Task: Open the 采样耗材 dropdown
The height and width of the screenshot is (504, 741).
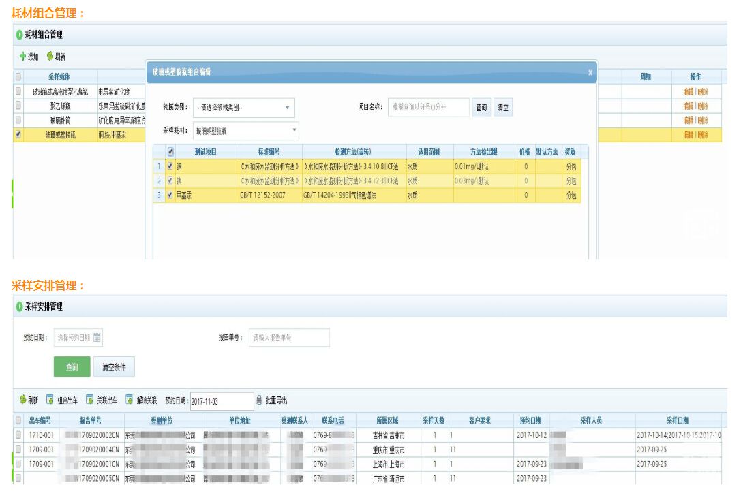Action: click(x=294, y=129)
